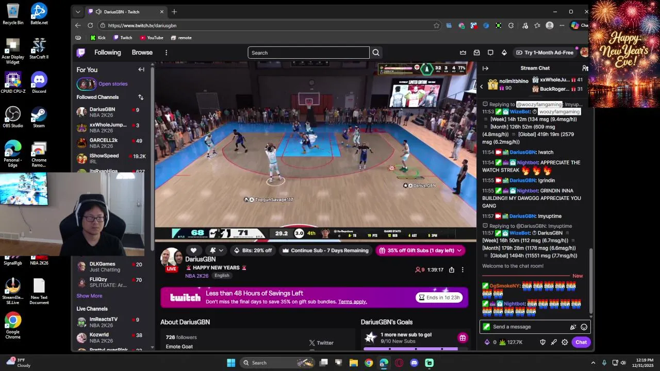The image size is (660, 371).
Task: Click the moderator sword icon below chat
Action: (554, 342)
